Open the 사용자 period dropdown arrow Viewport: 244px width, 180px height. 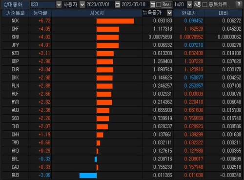[82, 4]
